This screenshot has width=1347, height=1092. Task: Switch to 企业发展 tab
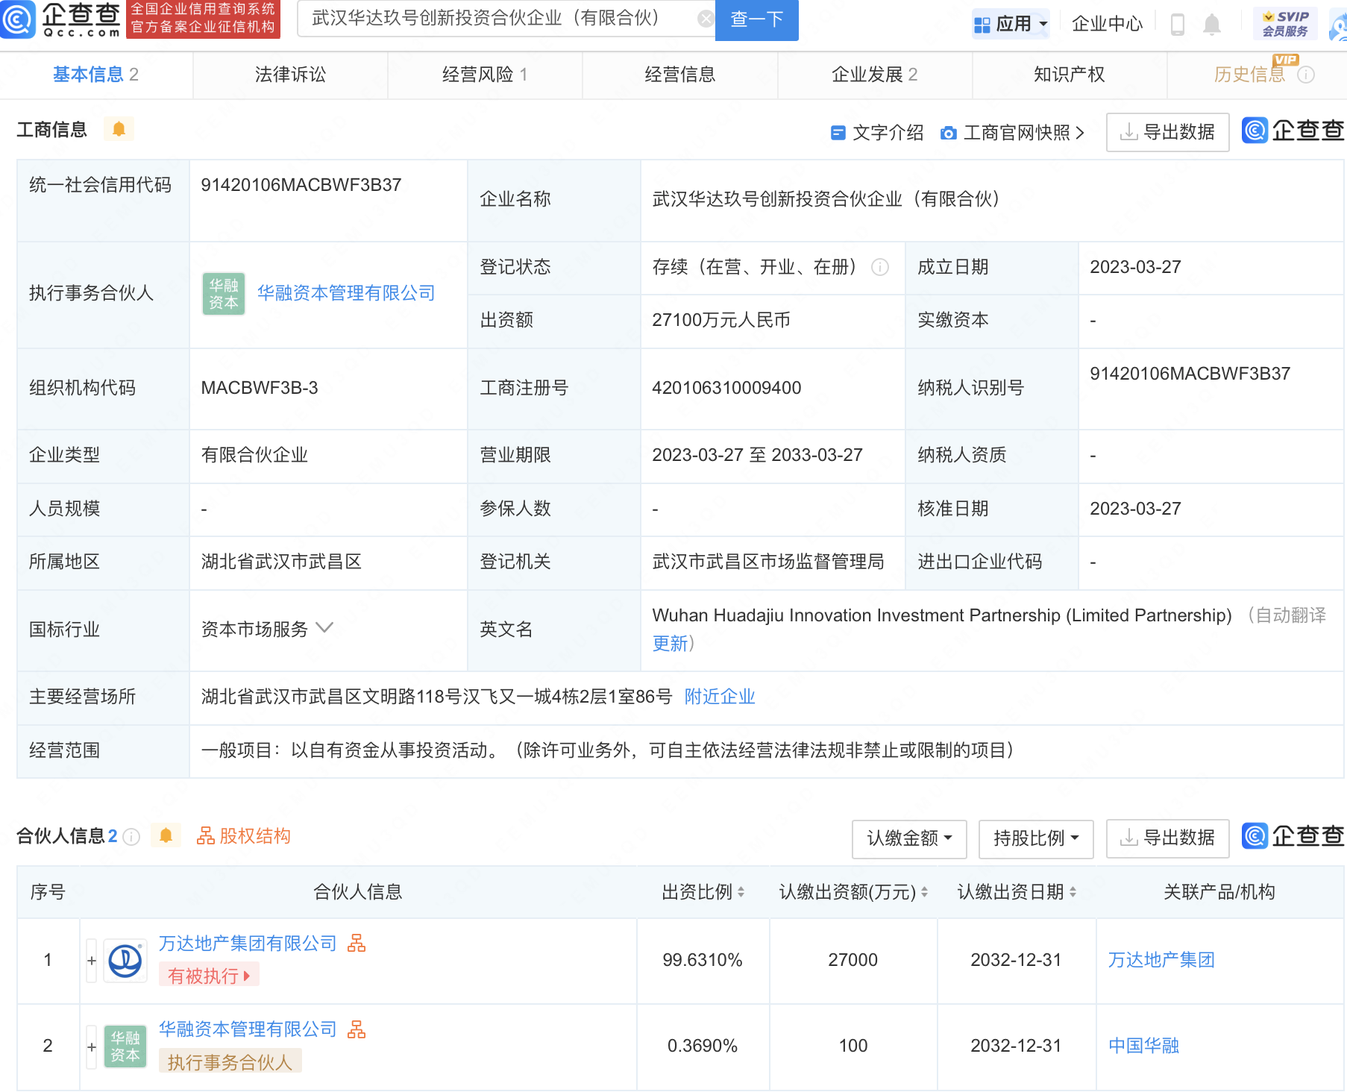click(874, 75)
